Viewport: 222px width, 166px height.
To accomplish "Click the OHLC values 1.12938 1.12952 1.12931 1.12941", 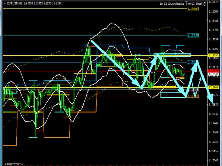I will (43, 3).
